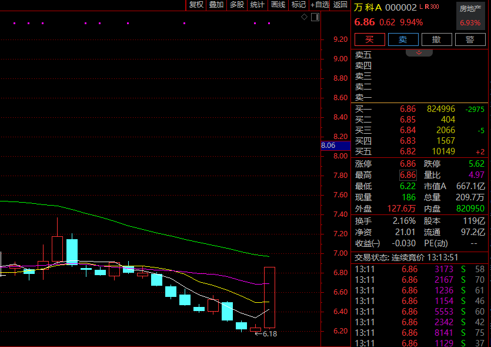This screenshot has height=347, width=491.
Task: Add stock to watchlist via +自选
Action: (x=320, y=5)
